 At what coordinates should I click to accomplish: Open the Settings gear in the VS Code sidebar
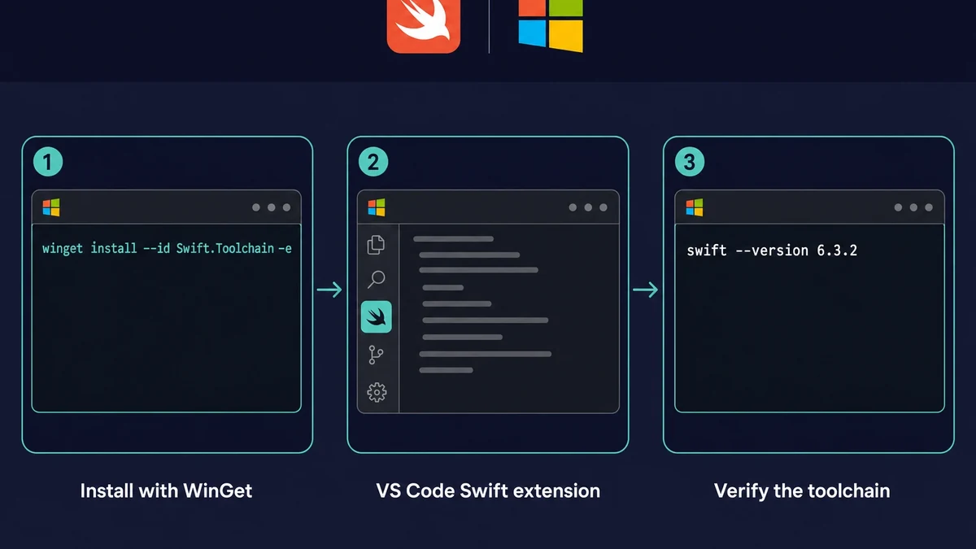376,392
